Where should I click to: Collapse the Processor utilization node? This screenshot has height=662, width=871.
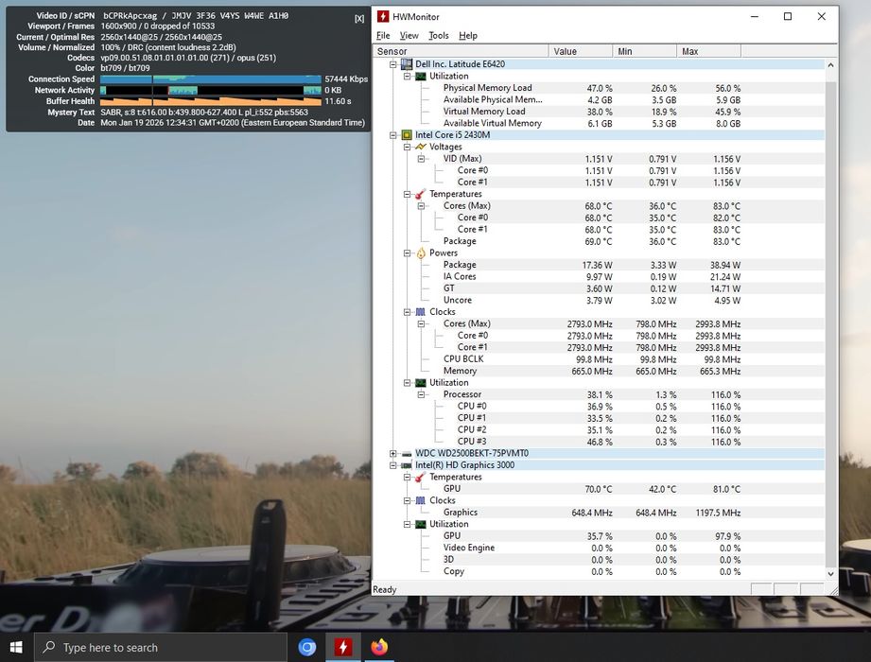[421, 395]
